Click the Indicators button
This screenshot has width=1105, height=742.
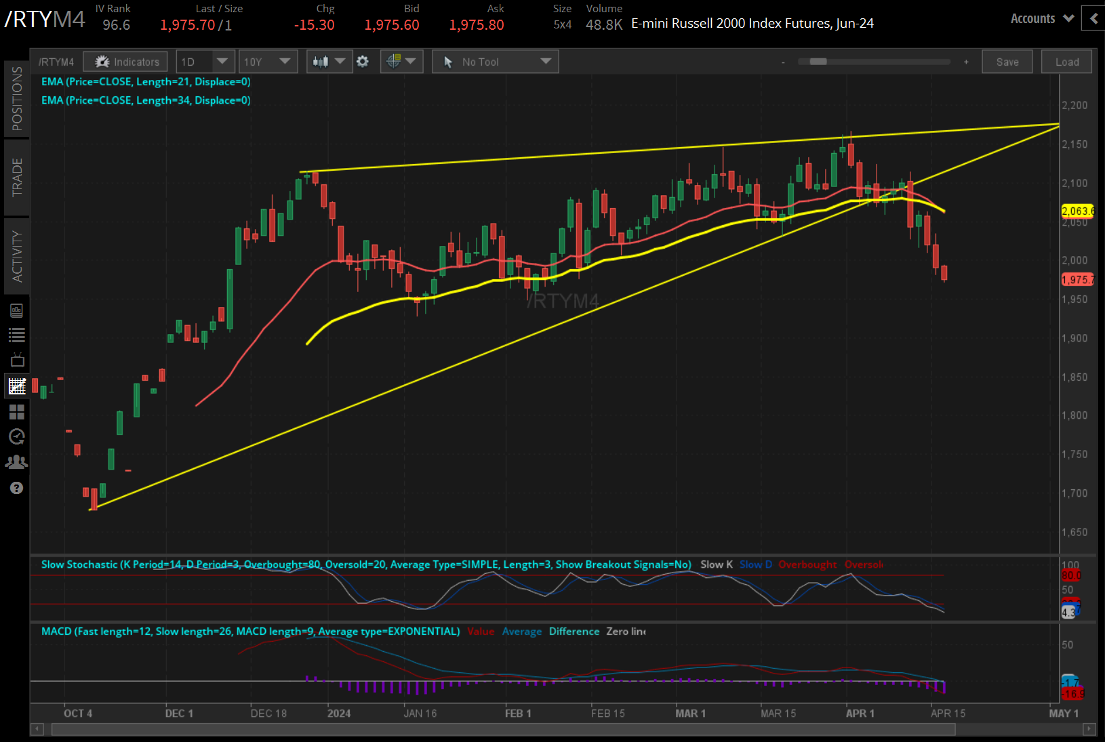(x=126, y=62)
